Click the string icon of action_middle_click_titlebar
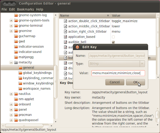The height and width of the screenshot is (133, 160). click(65, 26)
